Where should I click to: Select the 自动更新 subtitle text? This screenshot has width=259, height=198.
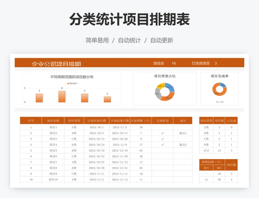pos(162,40)
